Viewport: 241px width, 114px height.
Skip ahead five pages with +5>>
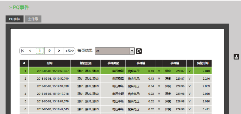tap(69, 51)
